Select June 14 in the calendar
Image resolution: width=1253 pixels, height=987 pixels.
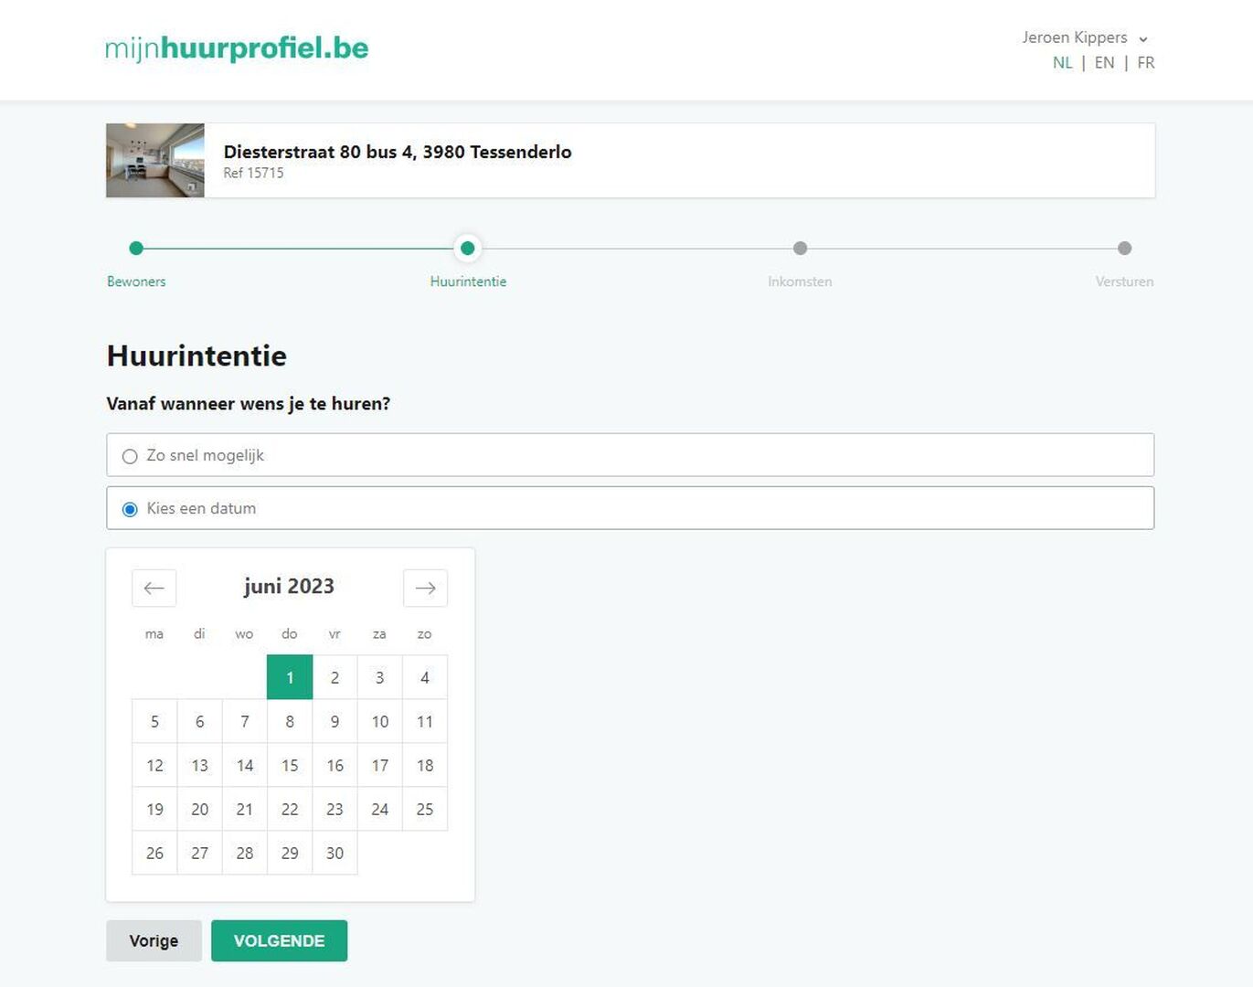(245, 765)
